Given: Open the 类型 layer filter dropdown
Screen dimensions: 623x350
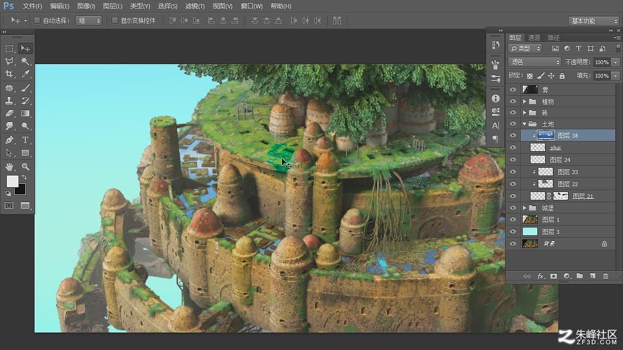Looking at the screenshot, I should (525, 48).
